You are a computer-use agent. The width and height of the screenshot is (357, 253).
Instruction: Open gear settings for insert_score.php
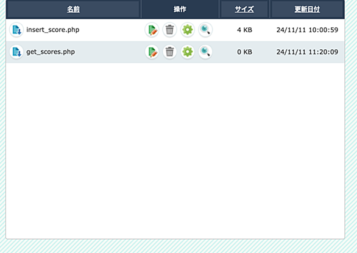tap(188, 30)
